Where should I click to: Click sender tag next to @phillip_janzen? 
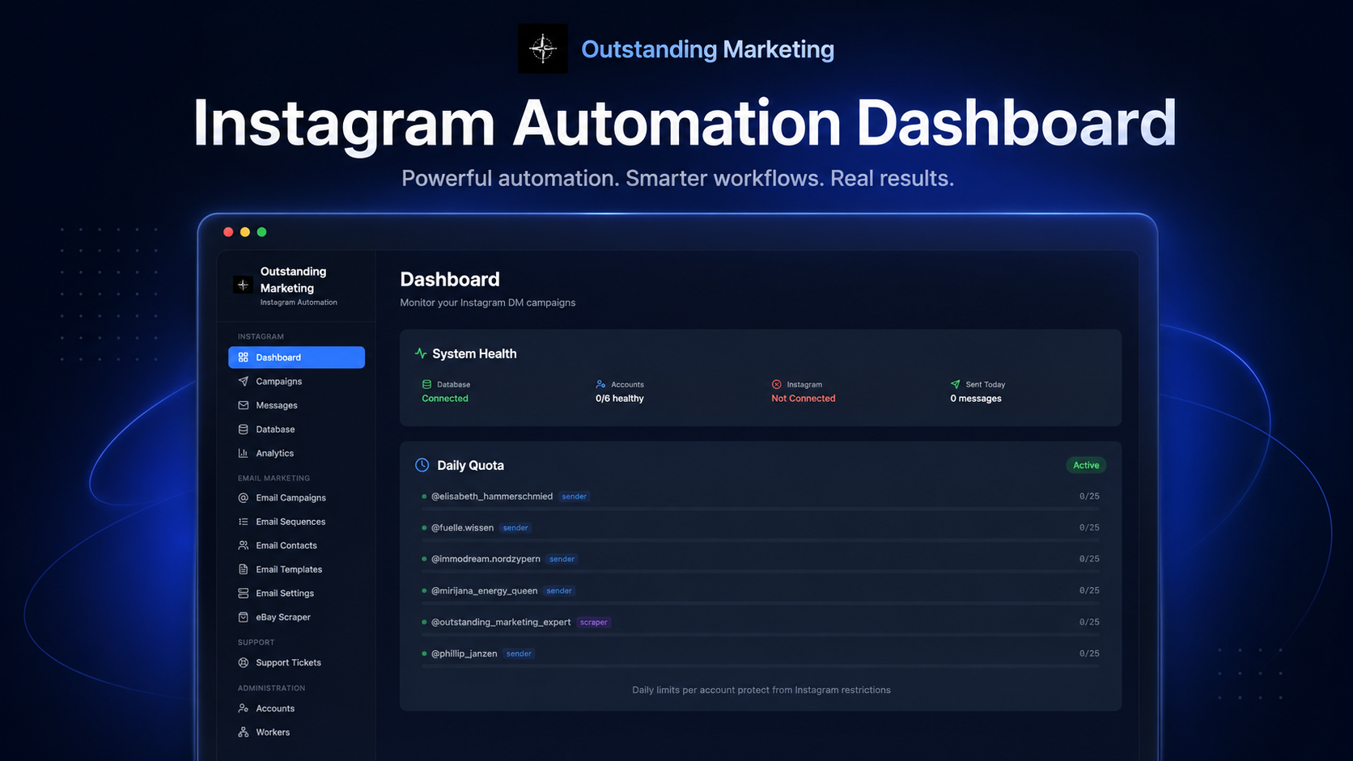pyautogui.click(x=520, y=653)
